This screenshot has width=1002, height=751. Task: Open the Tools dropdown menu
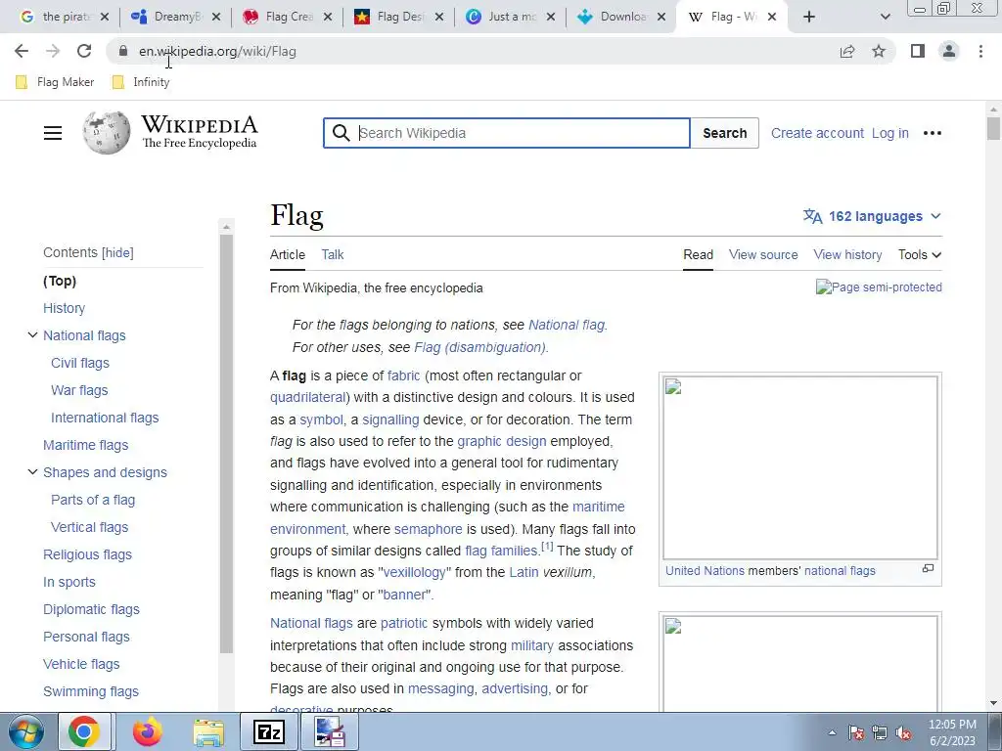coord(920,255)
